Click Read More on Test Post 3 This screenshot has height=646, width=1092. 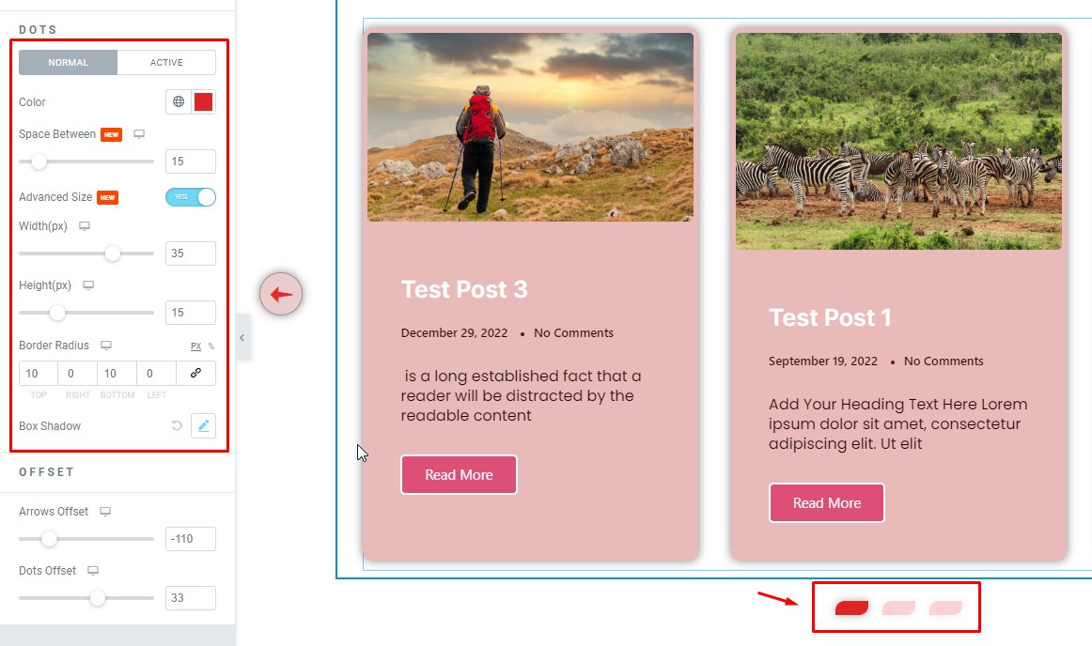coord(459,475)
